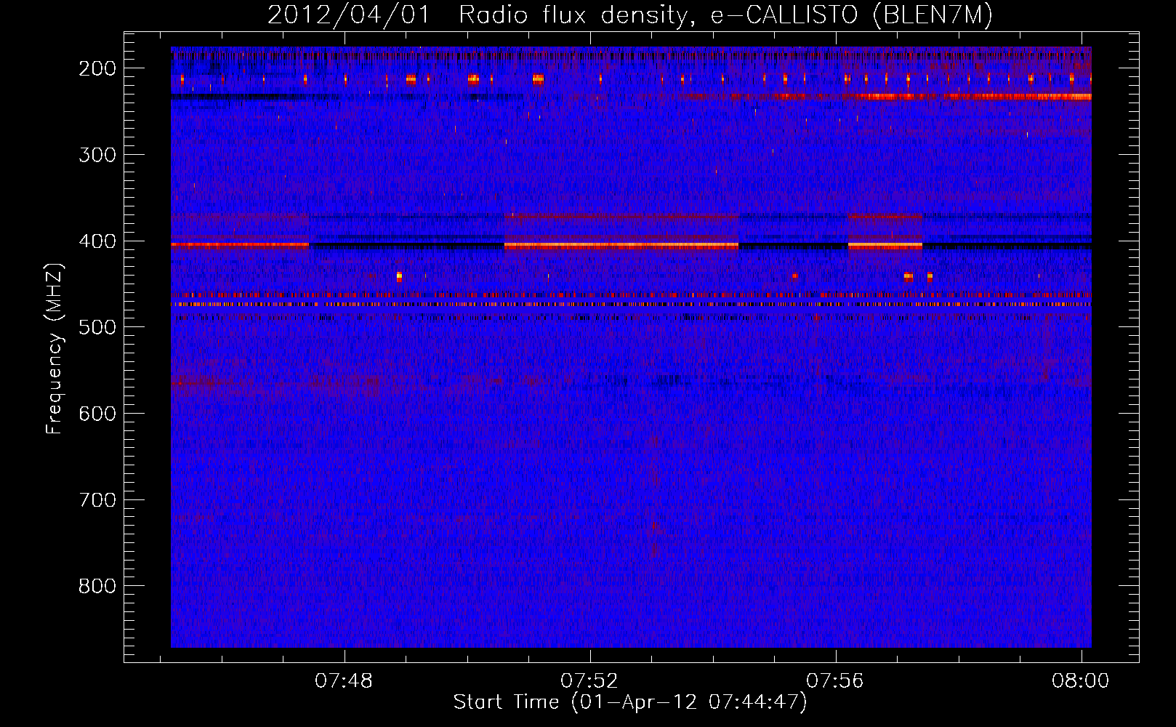The height and width of the screenshot is (727, 1176).
Task: Click the '08:00' time tick label
Action: point(1081,681)
